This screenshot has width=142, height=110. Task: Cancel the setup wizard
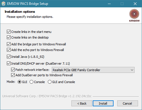click(x=127, y=103)
